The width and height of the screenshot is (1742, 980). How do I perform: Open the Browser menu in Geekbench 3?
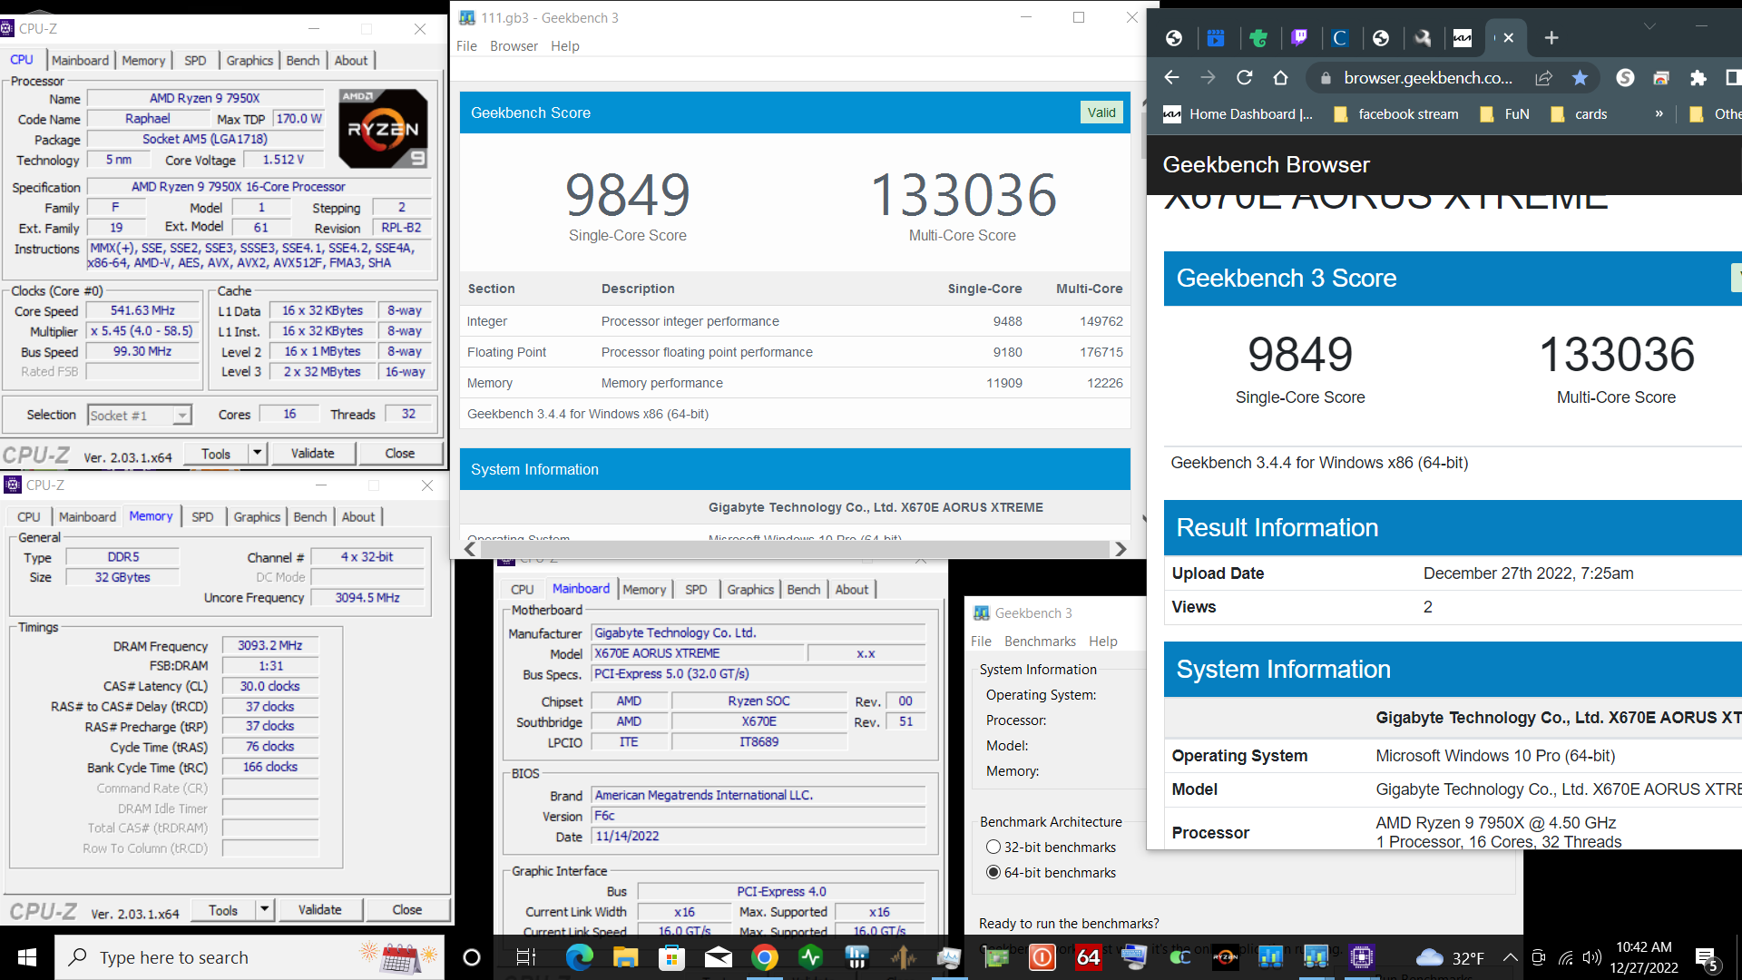(x=514, y=46)
